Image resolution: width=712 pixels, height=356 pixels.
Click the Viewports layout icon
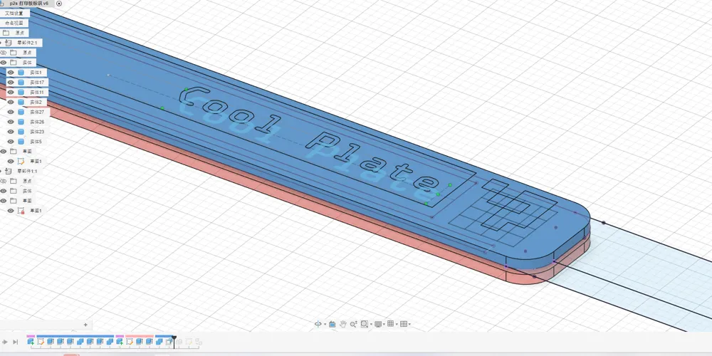pyautogui.click(x=404, y=324)
